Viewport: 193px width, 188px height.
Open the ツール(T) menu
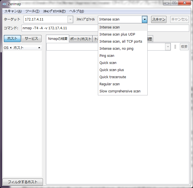pos(32,11)
